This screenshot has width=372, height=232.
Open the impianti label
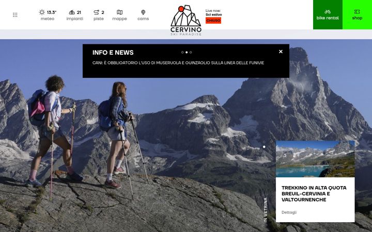click(x=75, y=19)
